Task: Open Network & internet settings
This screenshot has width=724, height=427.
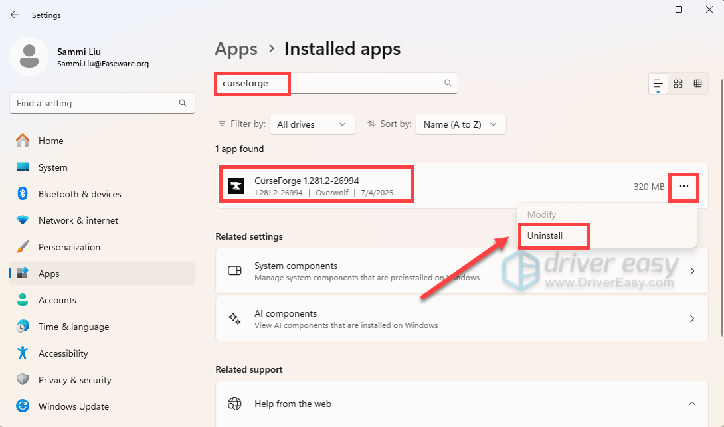Action: click(102, 220)
